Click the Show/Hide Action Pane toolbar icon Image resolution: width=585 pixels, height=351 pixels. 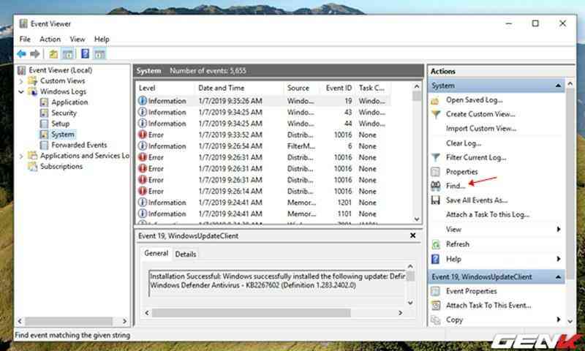(x=99, y=54)
